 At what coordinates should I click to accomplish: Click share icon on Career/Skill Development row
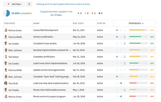[x=121, y=30]
